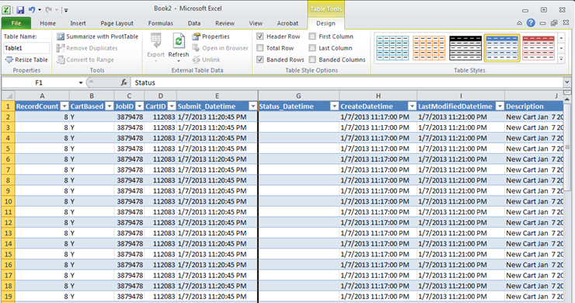
Task: Click Open in Browser
Action: pyautogui.click(x=221, y=48)
